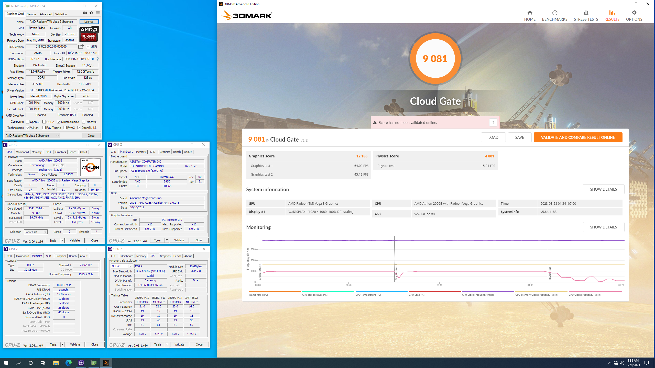The image size is (655, 368).
Task: Open Bench tab in CPU-Z CPU window
Action: click(x=72, y=152)
